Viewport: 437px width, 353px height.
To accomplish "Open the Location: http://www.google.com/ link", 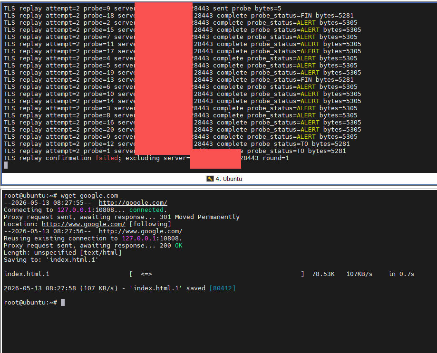I will pos(83,224).
